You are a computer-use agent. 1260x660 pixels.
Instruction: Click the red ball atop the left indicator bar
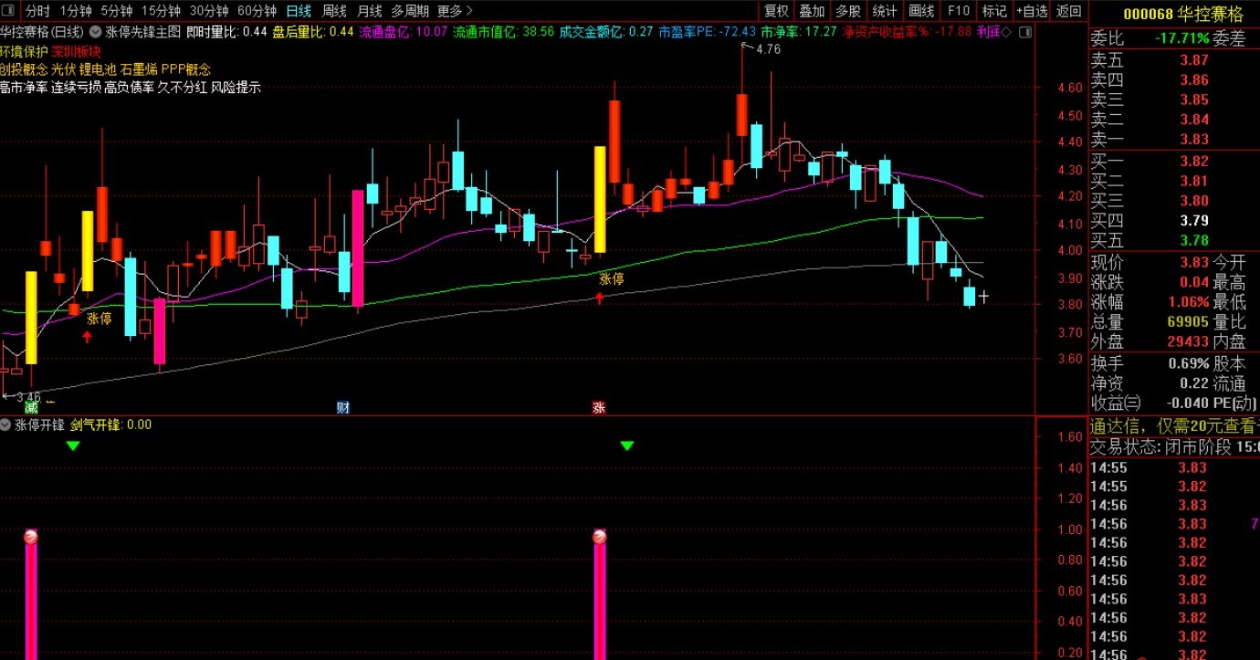pyautogui.click(x=31, y=537)
